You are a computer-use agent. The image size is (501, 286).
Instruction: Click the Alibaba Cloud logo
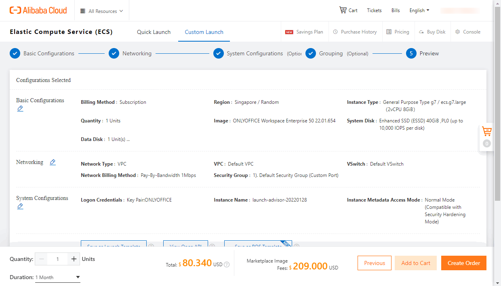(38, 10)
